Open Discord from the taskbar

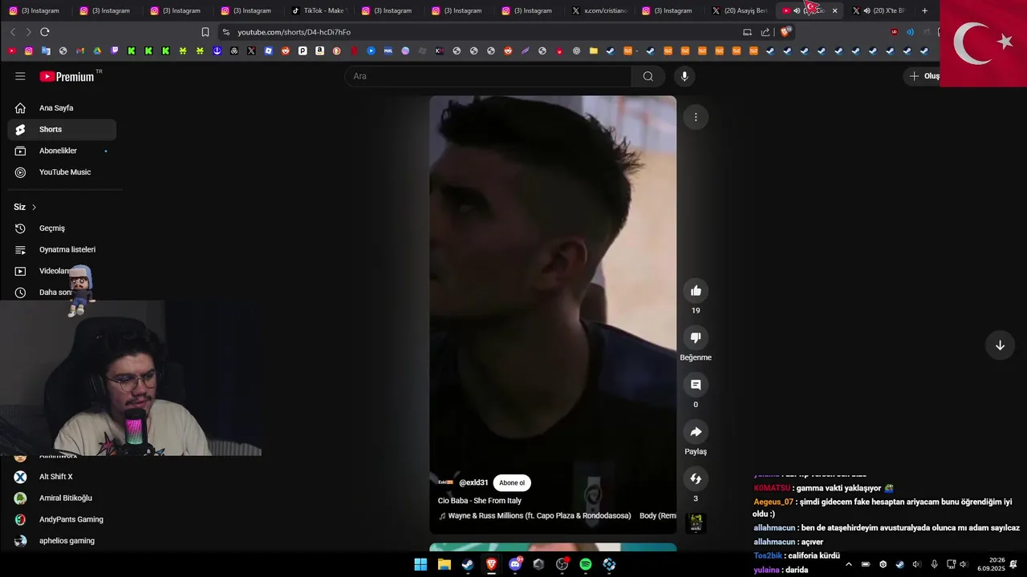515,564
